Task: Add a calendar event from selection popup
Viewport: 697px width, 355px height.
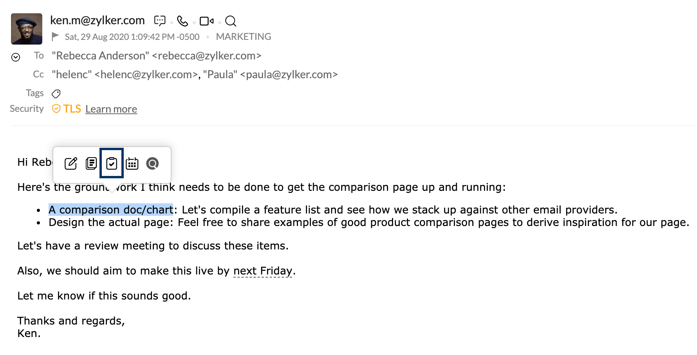Action: pyautogui.click(x=132, y=163)
